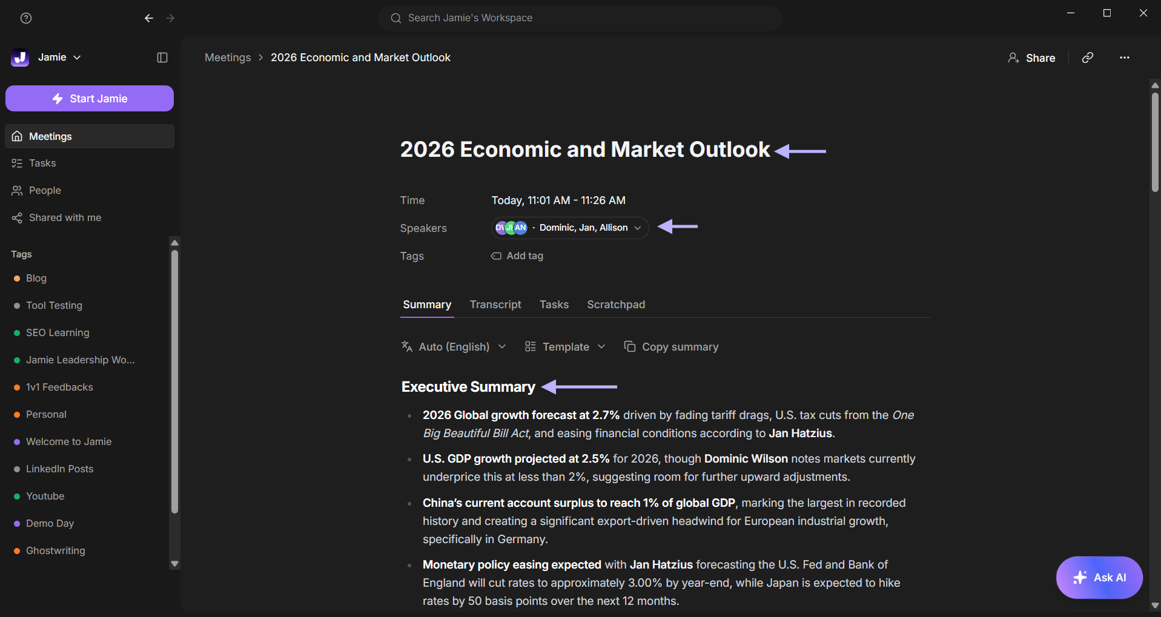Click the meeting time value
1161x617 pixels.
coord(558,200)
